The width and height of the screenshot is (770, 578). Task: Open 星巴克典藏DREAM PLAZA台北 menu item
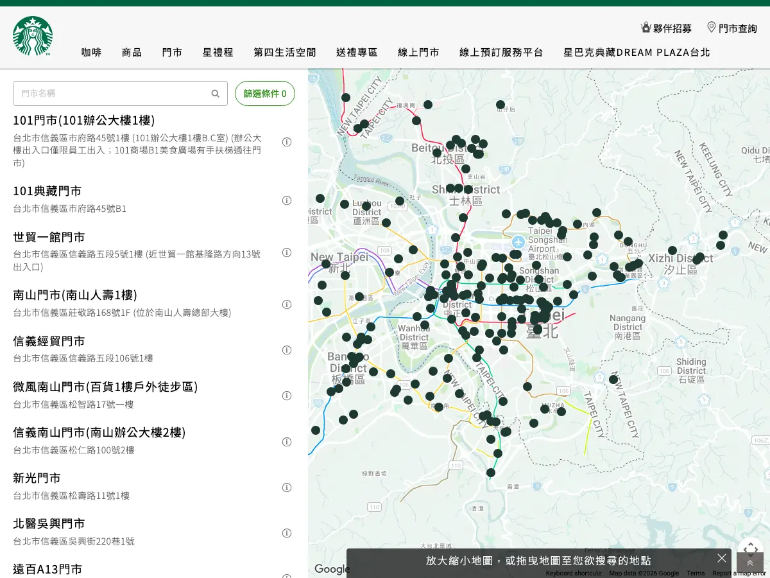click(x=637, y=52)
